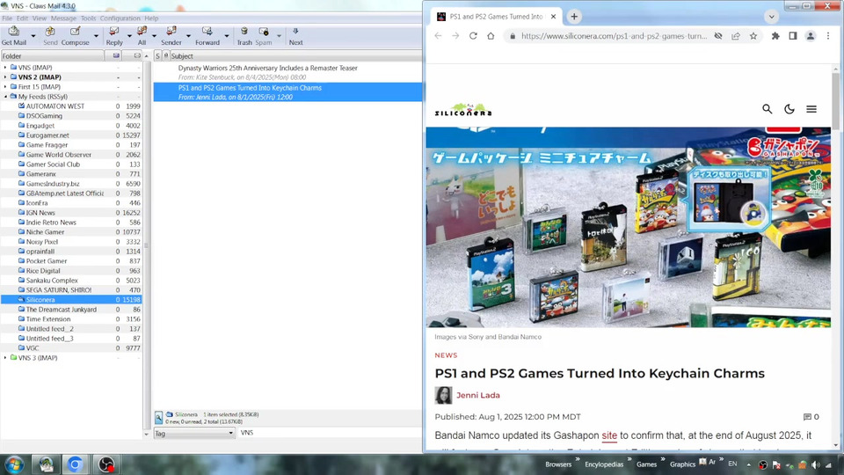Select the PS1 and PS2 Games message
The height and width of the screenshot is (475, 844).
[288, 92]
